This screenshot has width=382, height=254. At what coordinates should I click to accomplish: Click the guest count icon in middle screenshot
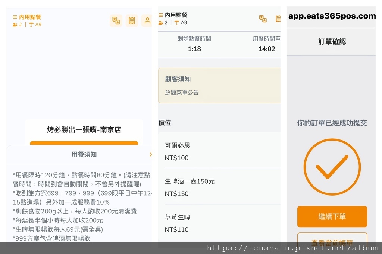pyautogui.click(x=160, y=23)
